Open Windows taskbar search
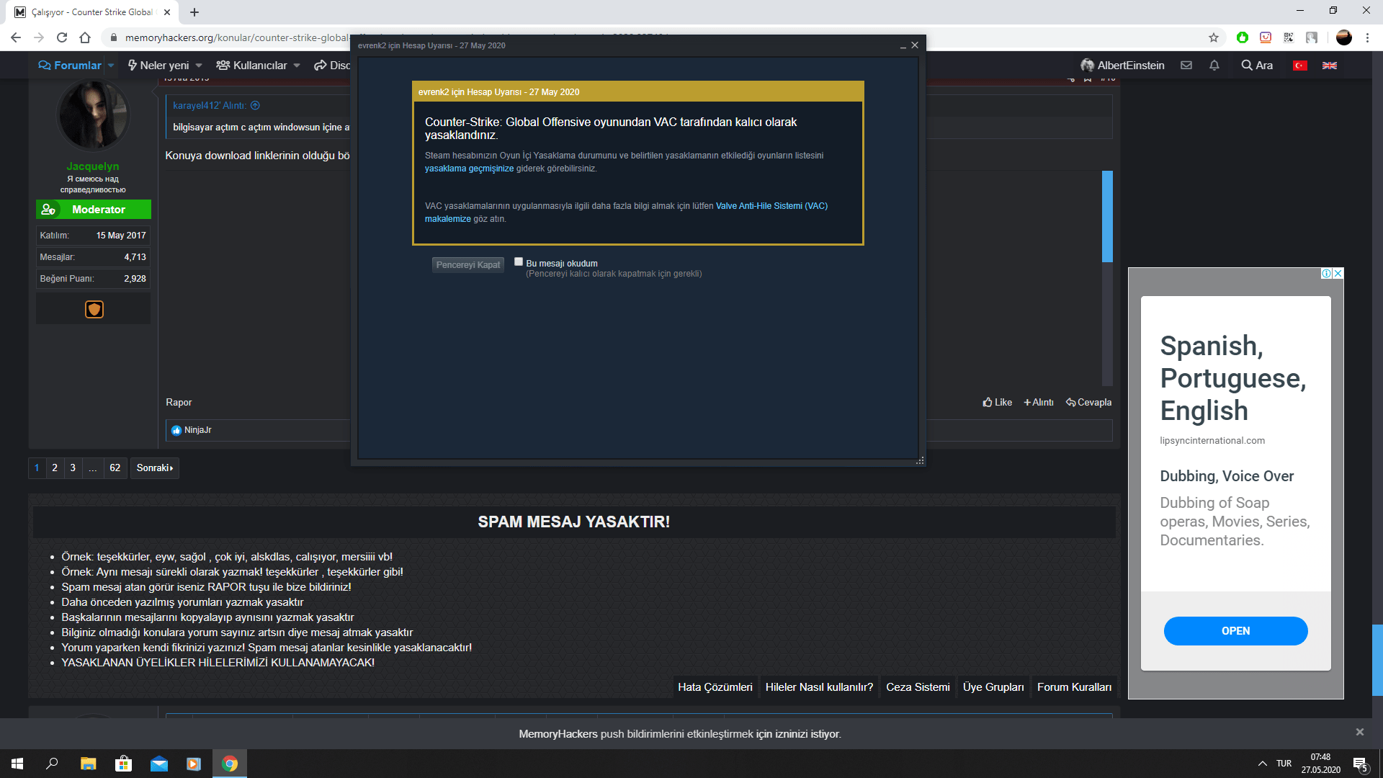 (52, 764)
